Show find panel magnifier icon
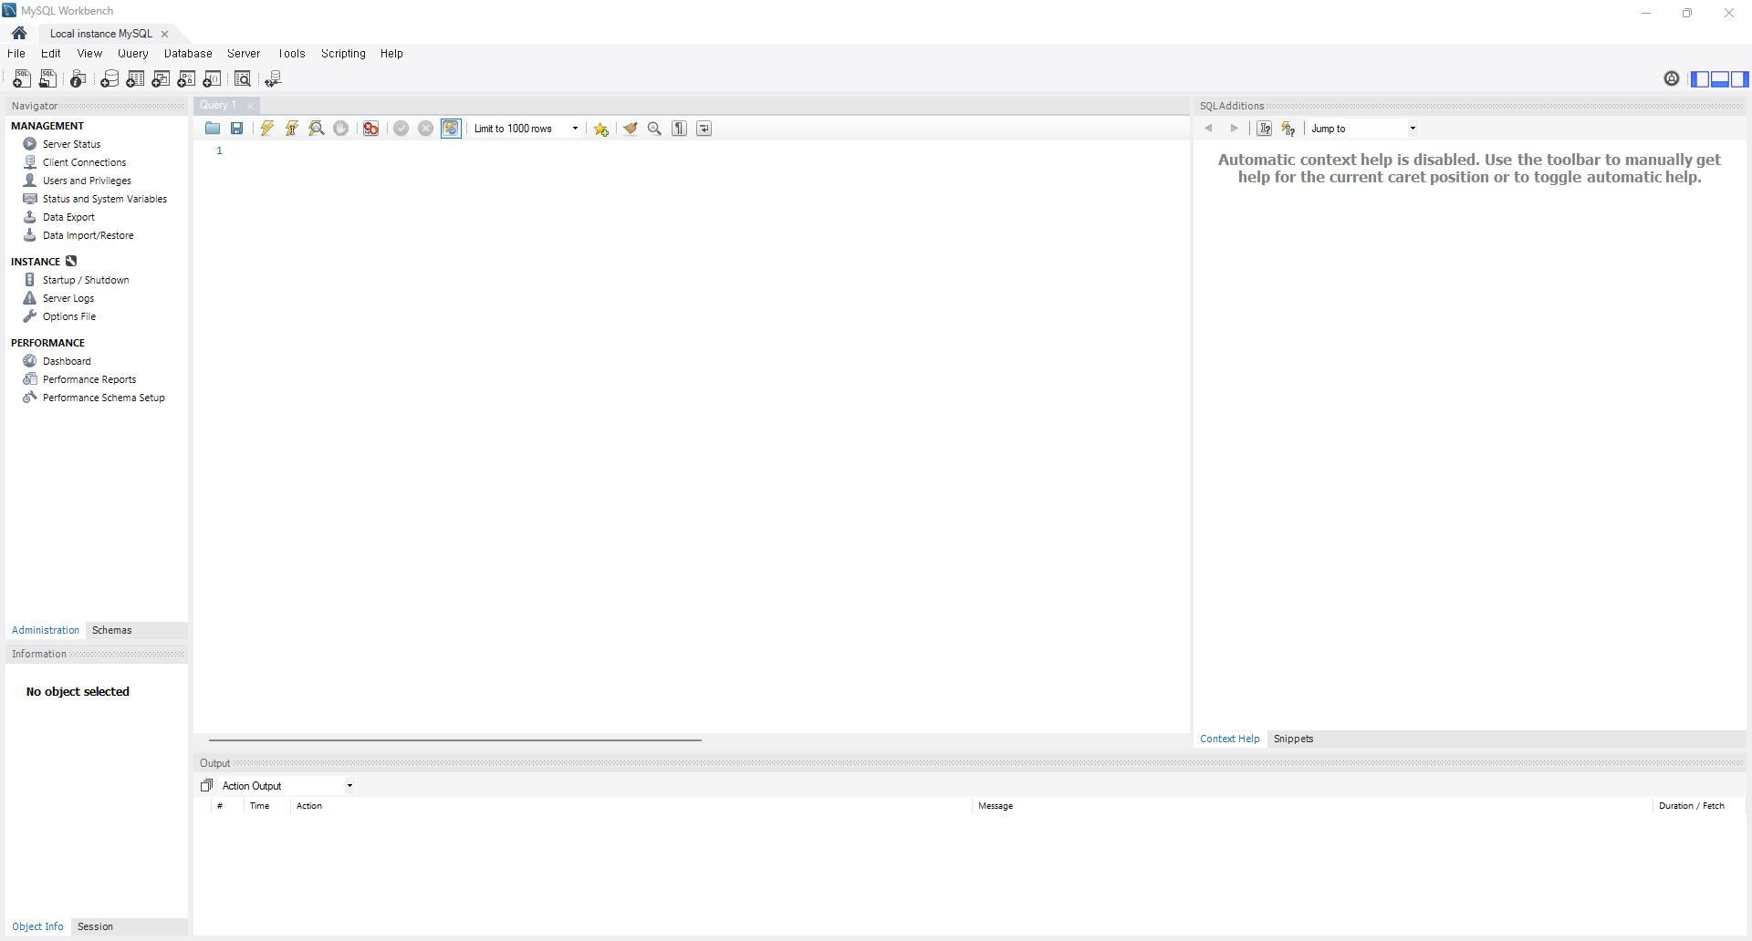Image resolution: width=1752 pixels, height=941 pixels. point(654,129)
